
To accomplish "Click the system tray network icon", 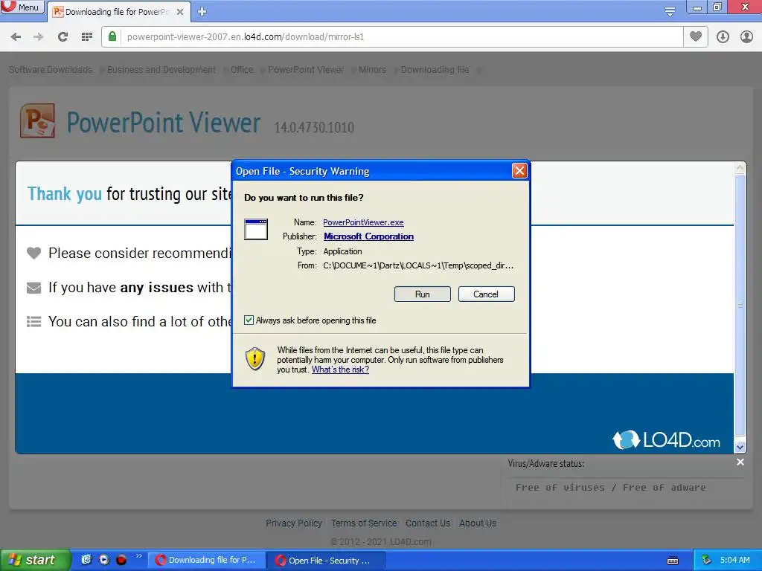I will pos(706,561).
